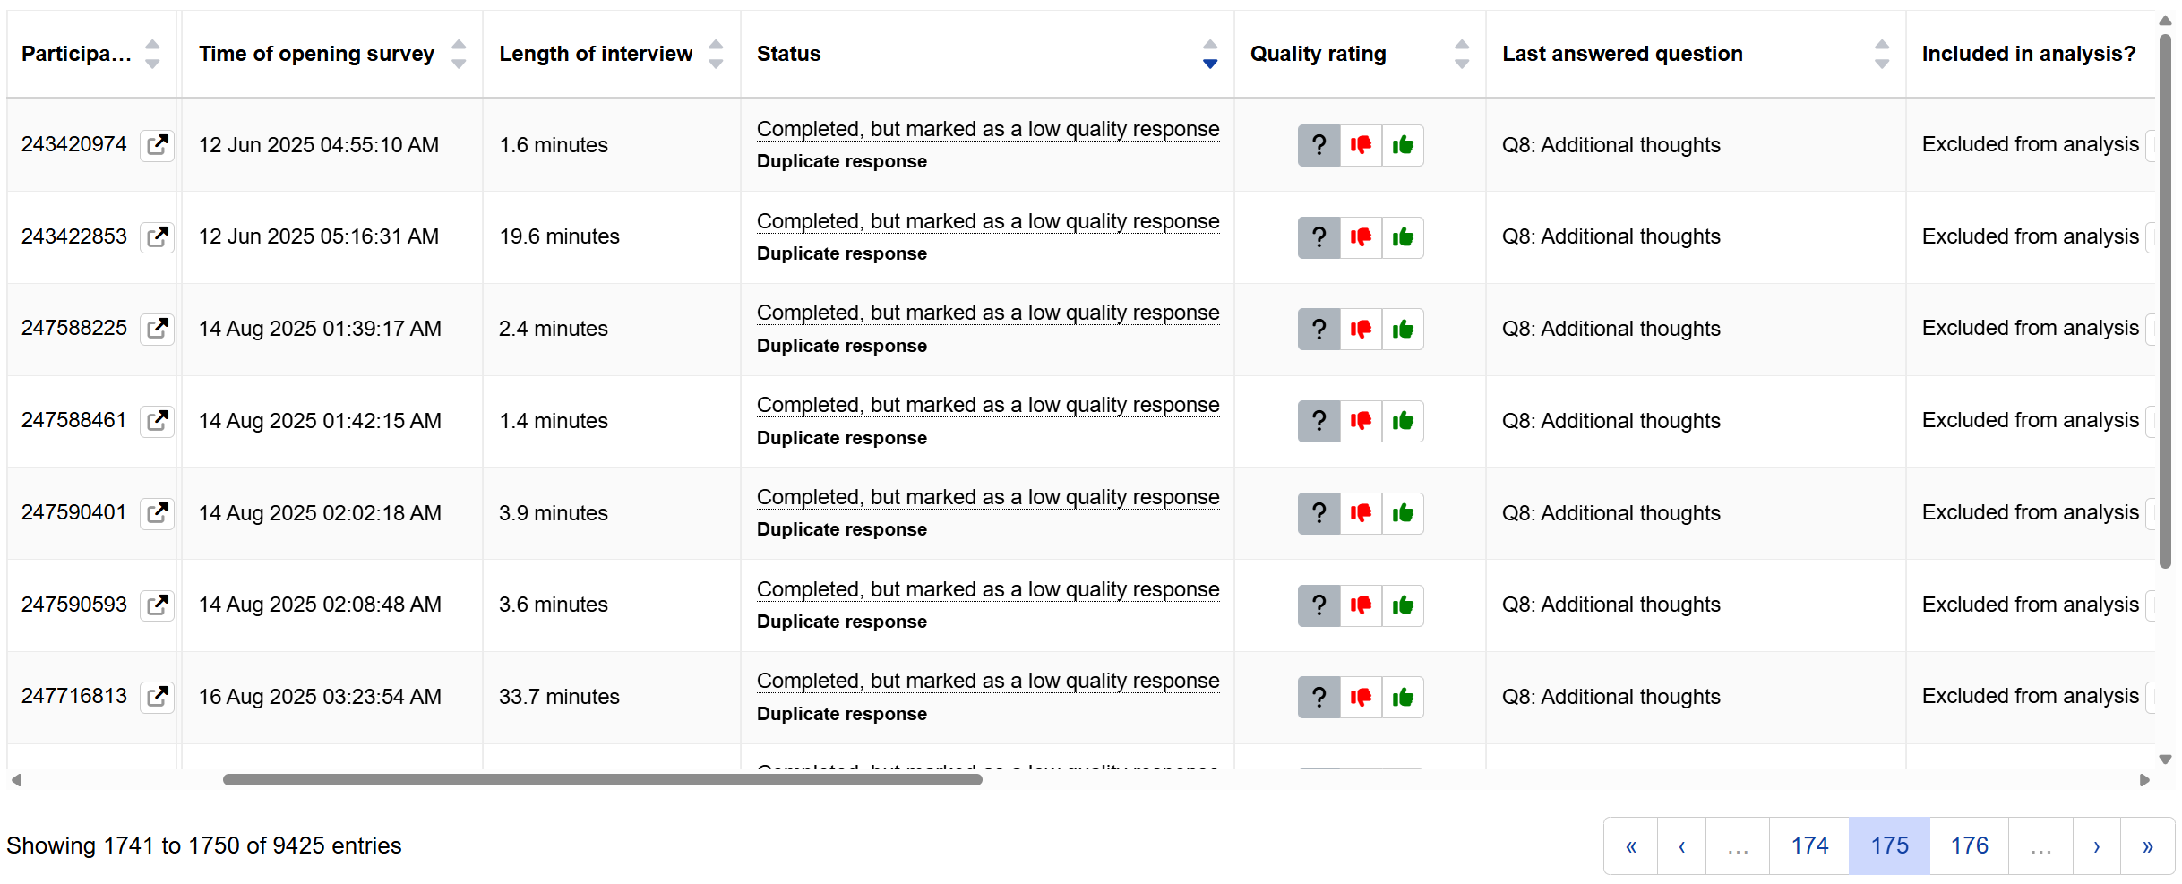
Task: Click Showing 1741 to 1750 entries text
Action: pos(204,845)
